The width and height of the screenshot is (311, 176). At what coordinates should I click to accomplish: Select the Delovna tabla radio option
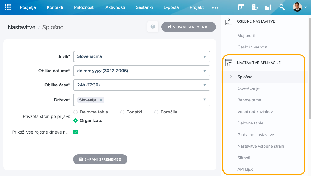76,112
